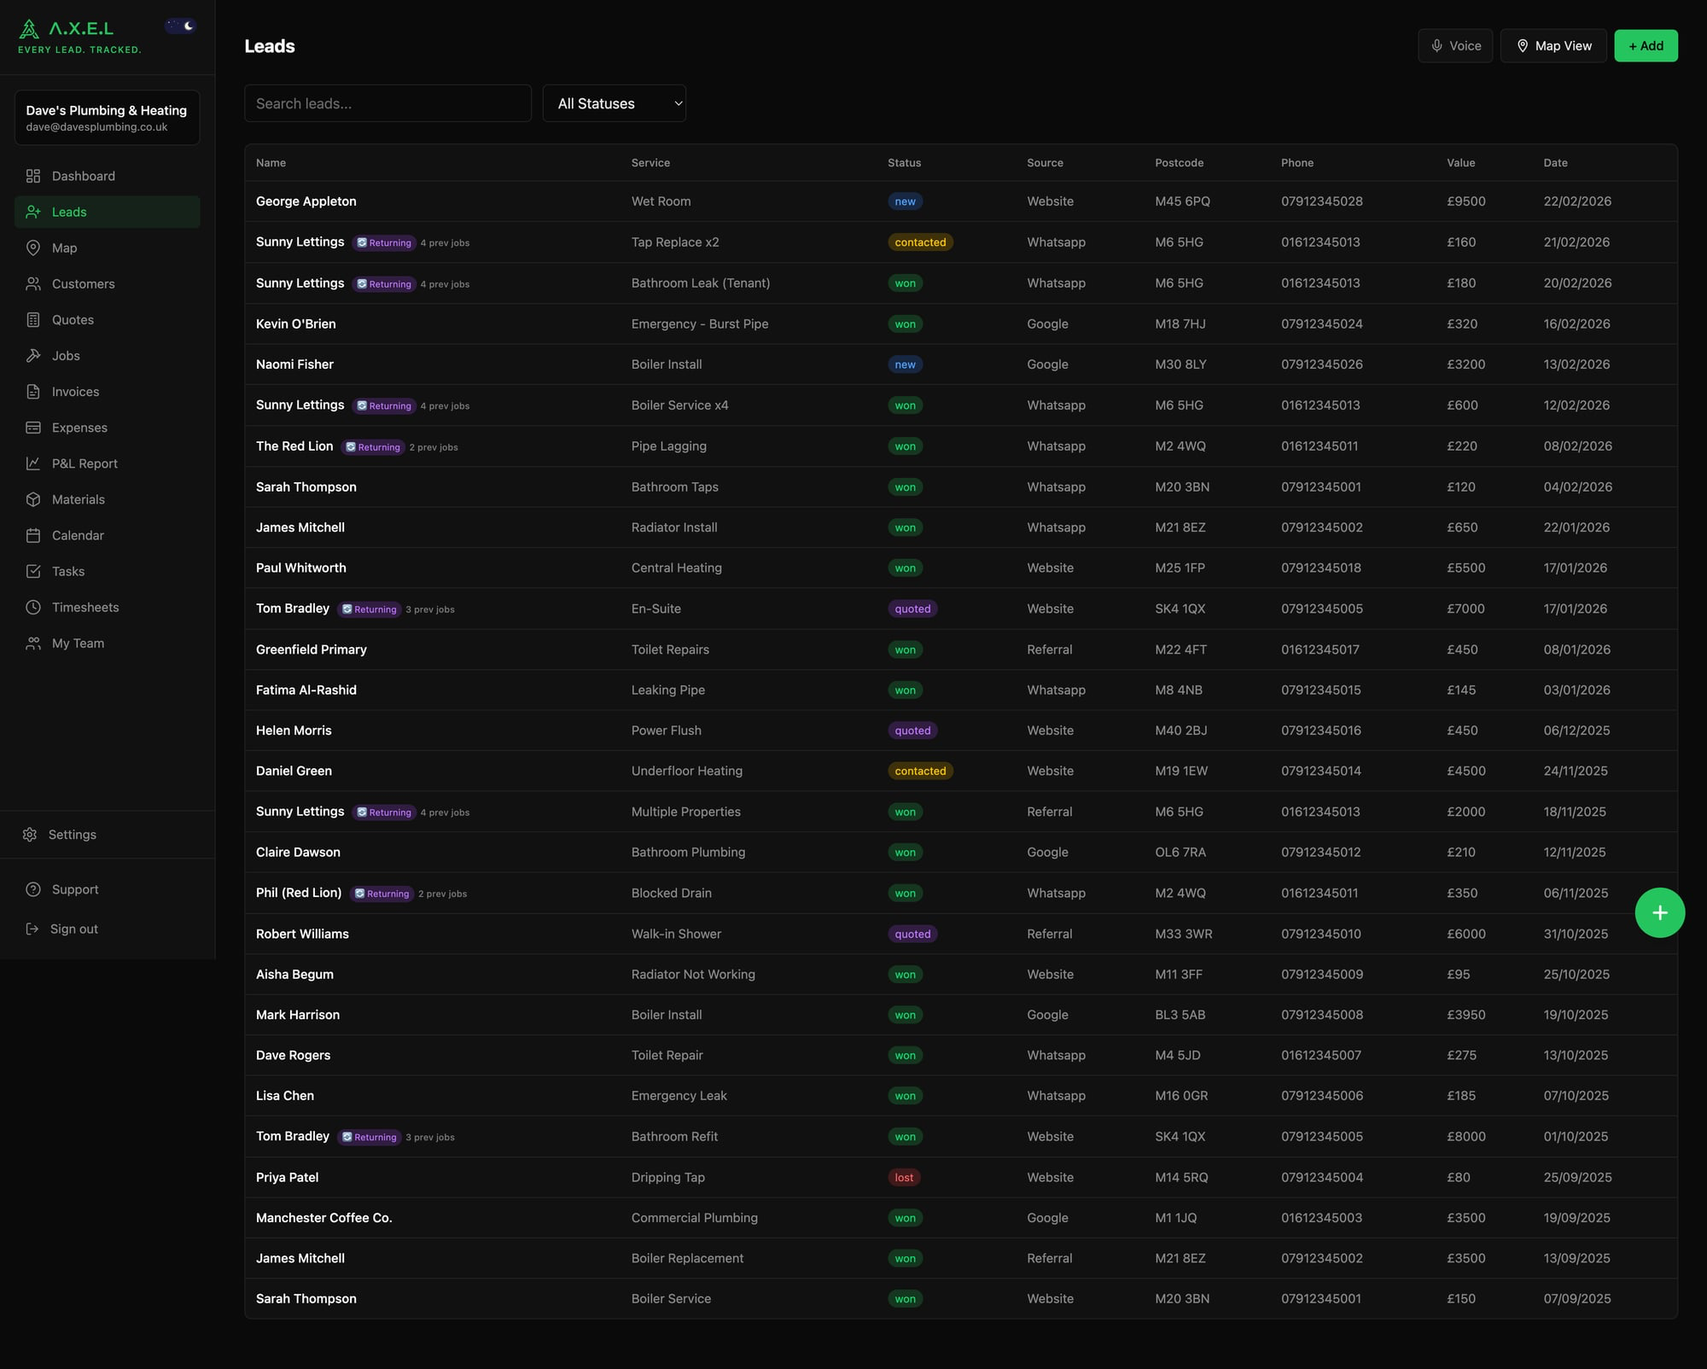Select the Map icon in the sidebar
The width and height of the screenshot is (1707, 1369).
coord(32,248)
